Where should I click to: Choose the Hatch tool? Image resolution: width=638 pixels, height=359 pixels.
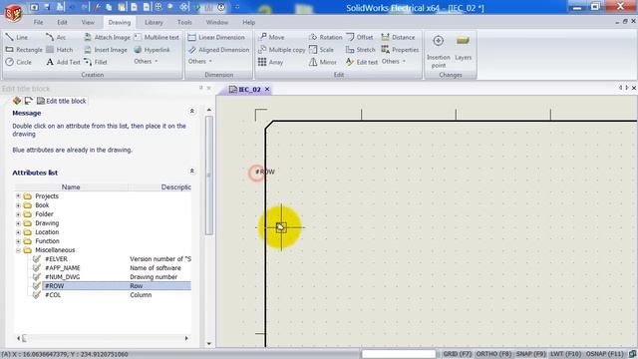tap(60, 50)
